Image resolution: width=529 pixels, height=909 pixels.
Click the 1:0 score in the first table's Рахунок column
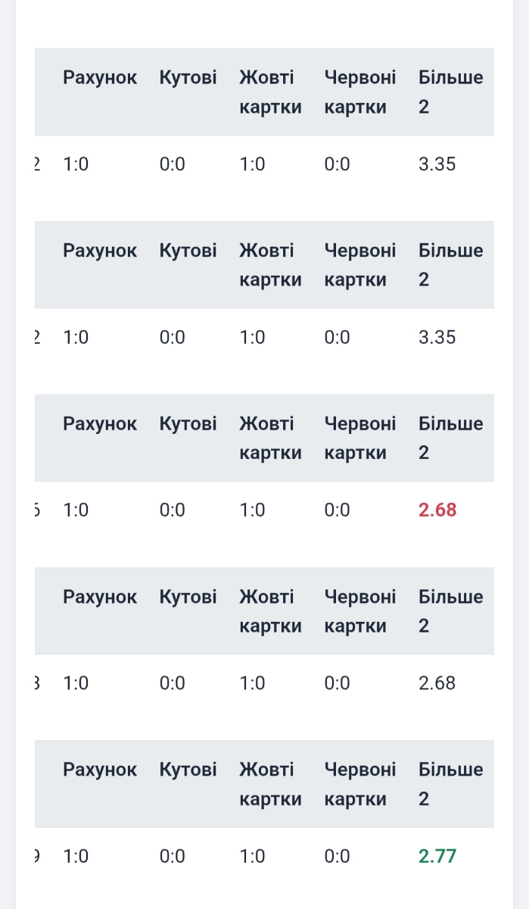(x=76, y=164)
